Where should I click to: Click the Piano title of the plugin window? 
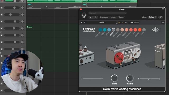pyautogui.click(x=122, y=9)
